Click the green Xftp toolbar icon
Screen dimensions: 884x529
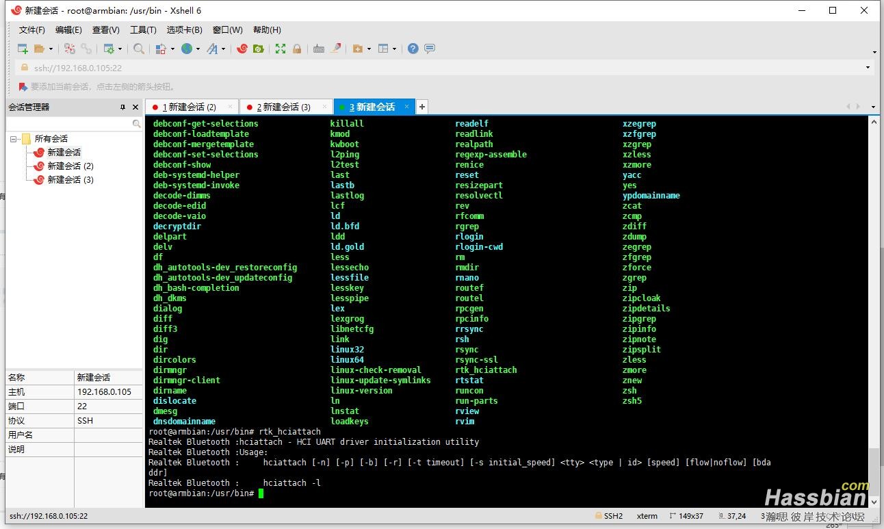(258, 49)
